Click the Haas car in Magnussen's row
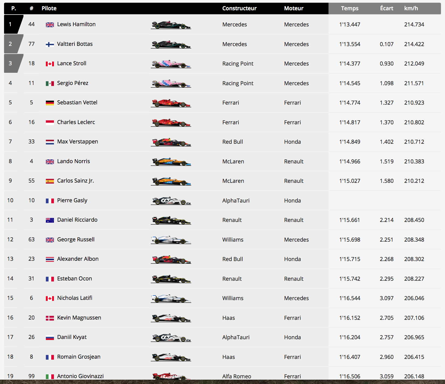This screenshot has width=445, height=384. [171, 318]
